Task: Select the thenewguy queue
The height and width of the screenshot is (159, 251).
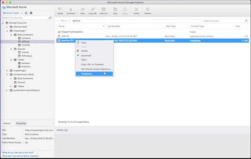Action: [x=27, y=56]
